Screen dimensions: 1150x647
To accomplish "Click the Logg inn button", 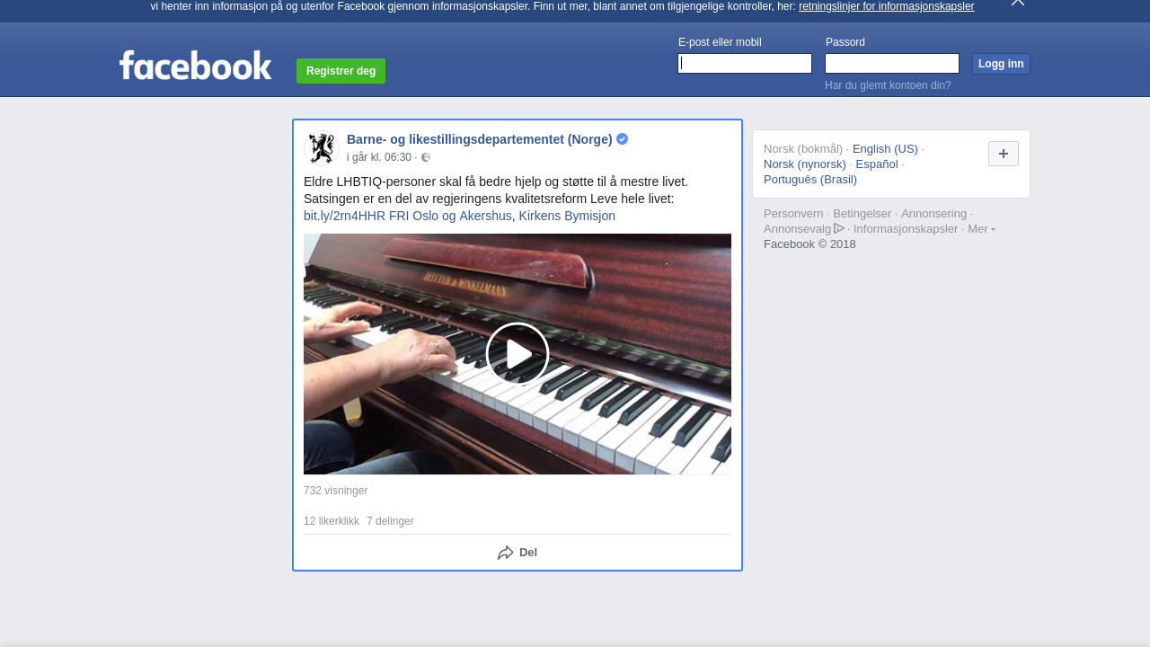I will point(1001,64).
